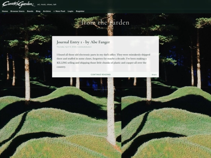This screenshot has height=158, width=211.
Task: Navigate to the Blog page
Action: click(x=38, y=11)
